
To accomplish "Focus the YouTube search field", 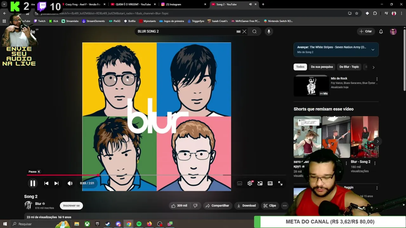I will 186,31.
